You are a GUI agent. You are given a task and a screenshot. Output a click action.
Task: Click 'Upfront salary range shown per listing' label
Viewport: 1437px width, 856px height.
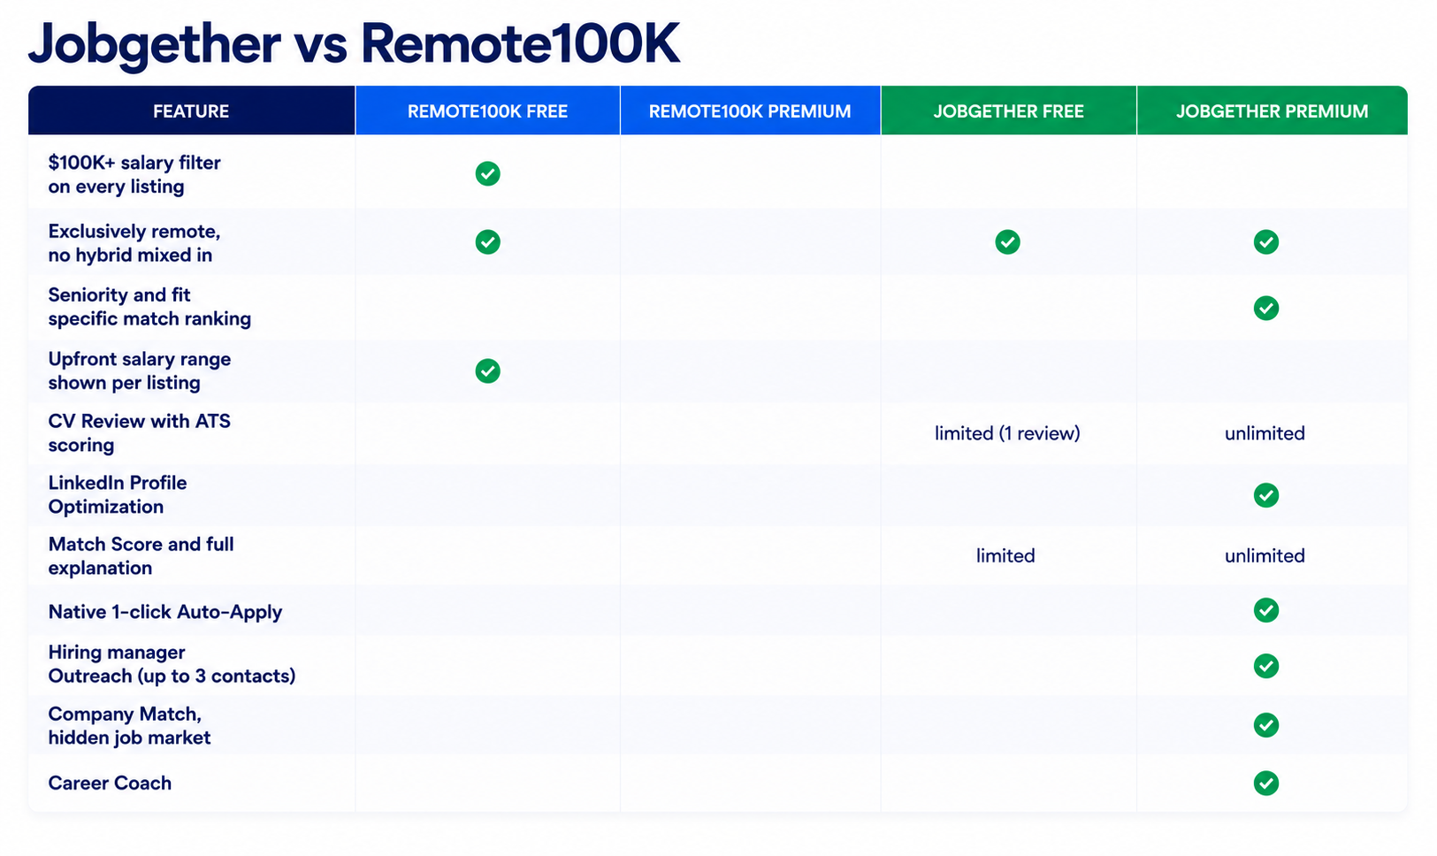point(139,371)
